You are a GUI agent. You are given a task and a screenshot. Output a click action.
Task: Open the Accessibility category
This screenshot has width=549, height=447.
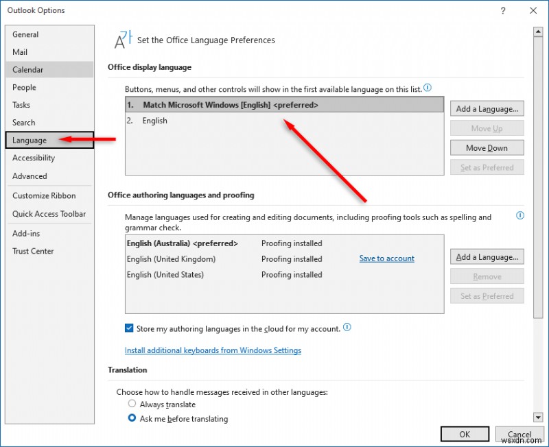49,158
